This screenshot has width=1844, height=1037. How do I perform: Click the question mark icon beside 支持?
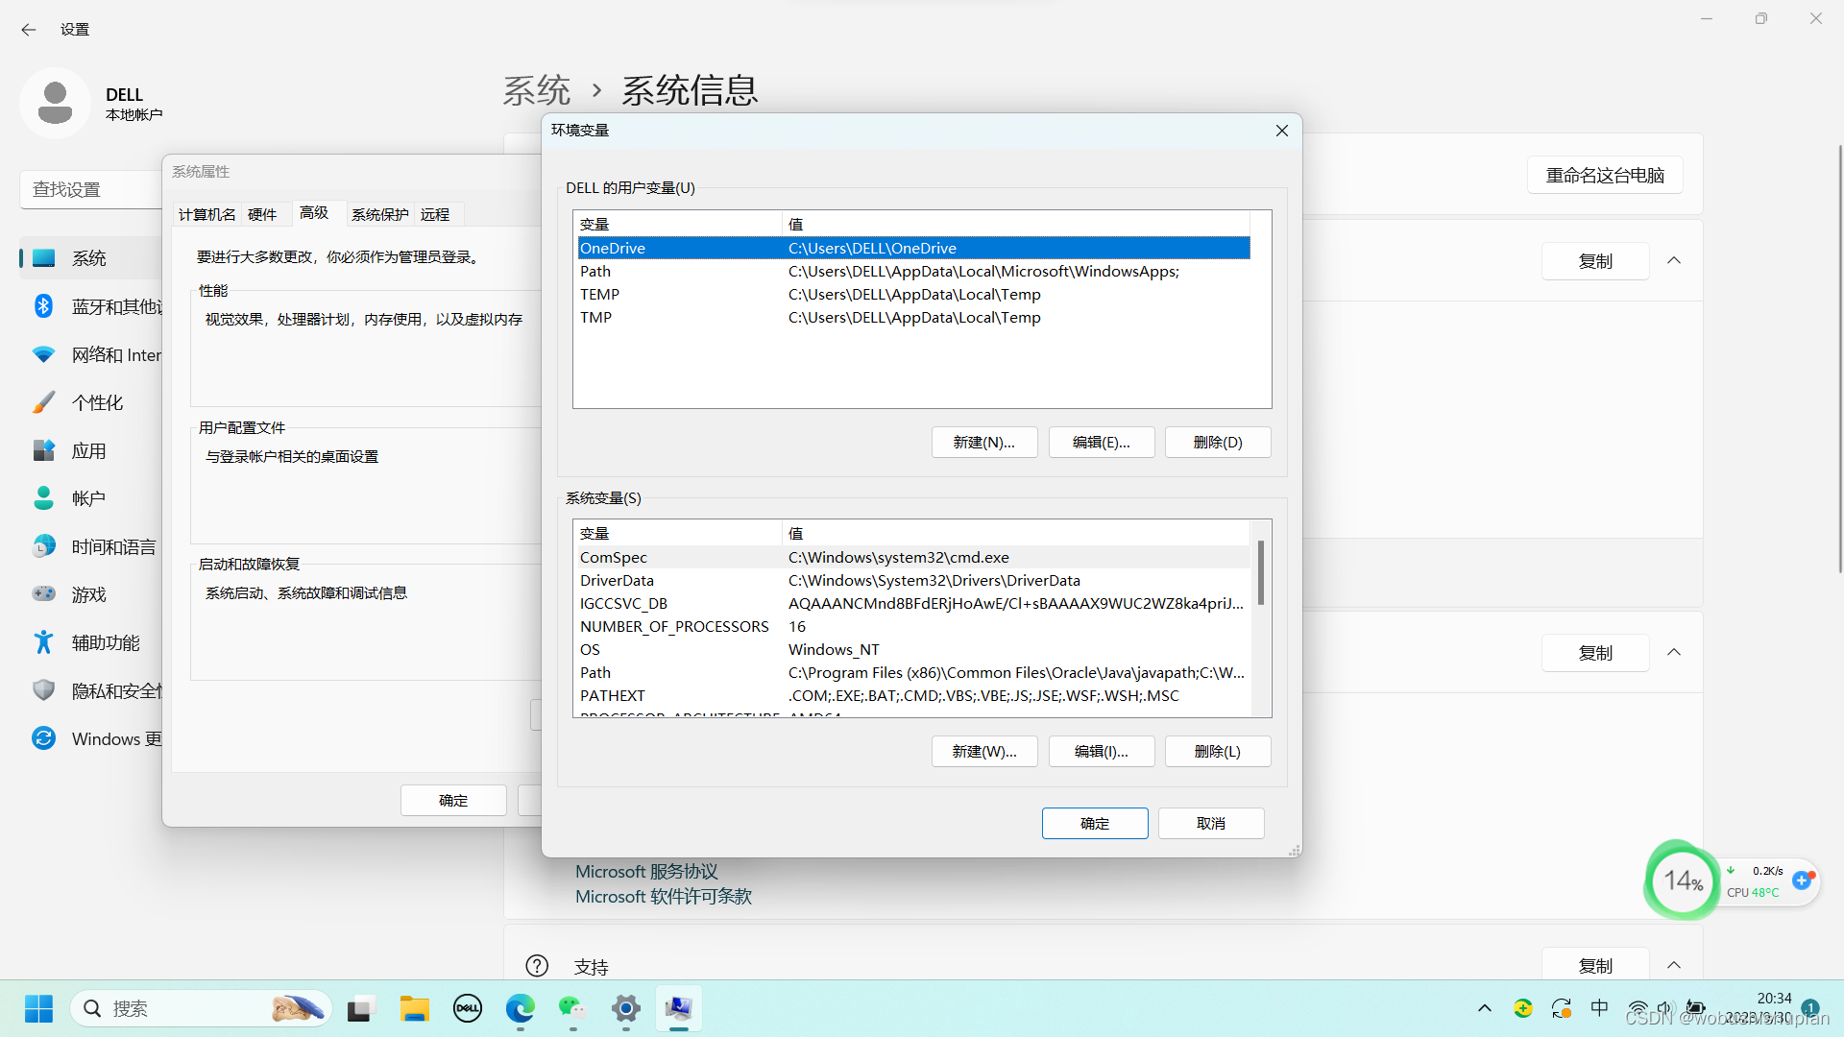(x=536, y=965)
